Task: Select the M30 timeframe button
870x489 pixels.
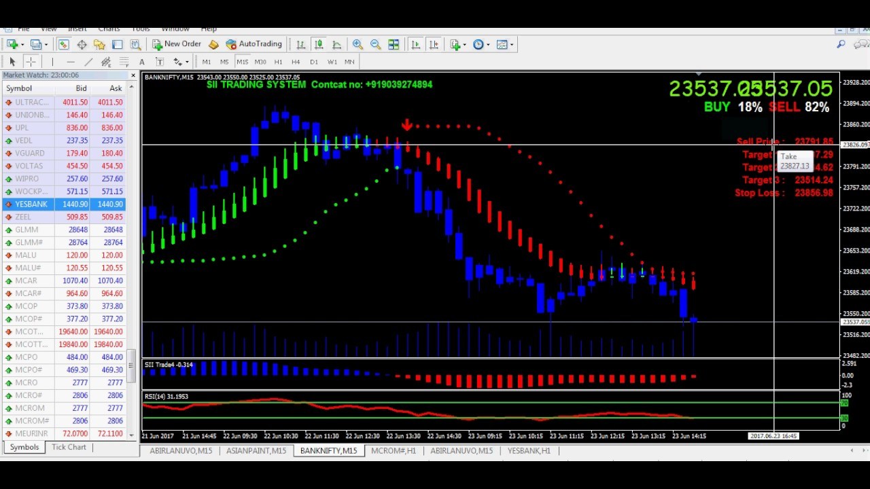Action: point(260,62)
